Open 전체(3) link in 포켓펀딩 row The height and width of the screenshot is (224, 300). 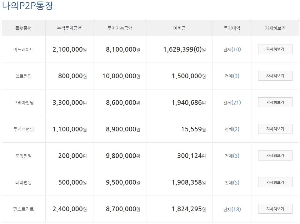(x=232, y=156)
